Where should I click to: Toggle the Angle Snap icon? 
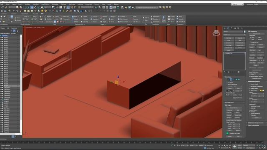68,7
